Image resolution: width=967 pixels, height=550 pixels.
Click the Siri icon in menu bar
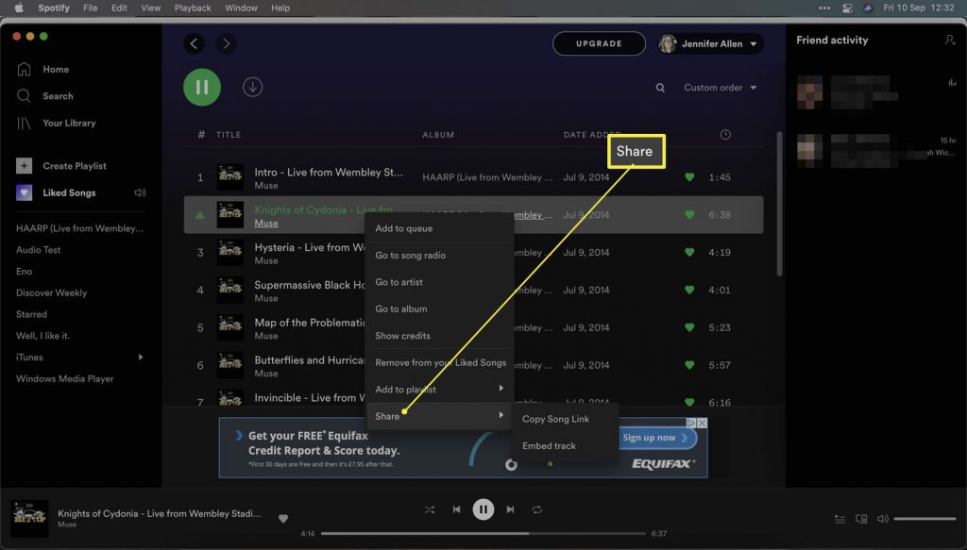click(x=868, y=8)
